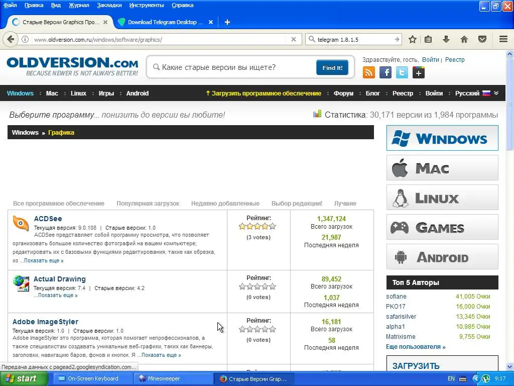Select the Недавно добавленные tab
The image size is (514, 386).
pyautogui.click(x=225, y=204)
